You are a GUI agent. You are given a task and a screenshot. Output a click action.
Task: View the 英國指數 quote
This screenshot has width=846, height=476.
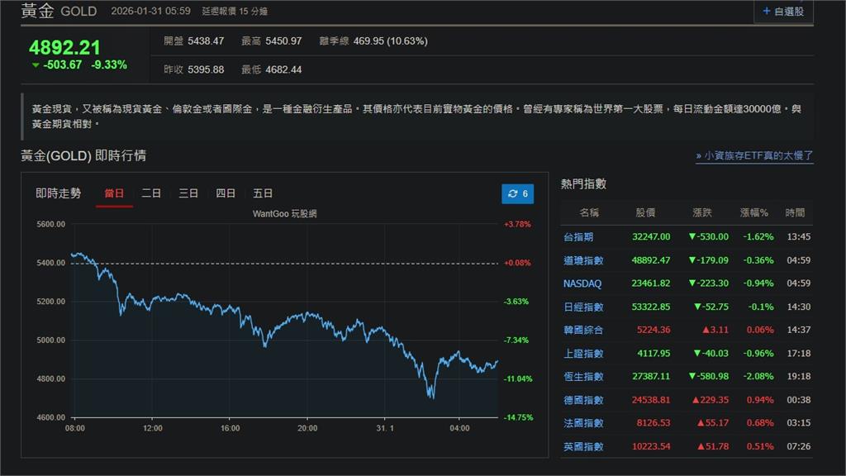[x=582, y=445]
